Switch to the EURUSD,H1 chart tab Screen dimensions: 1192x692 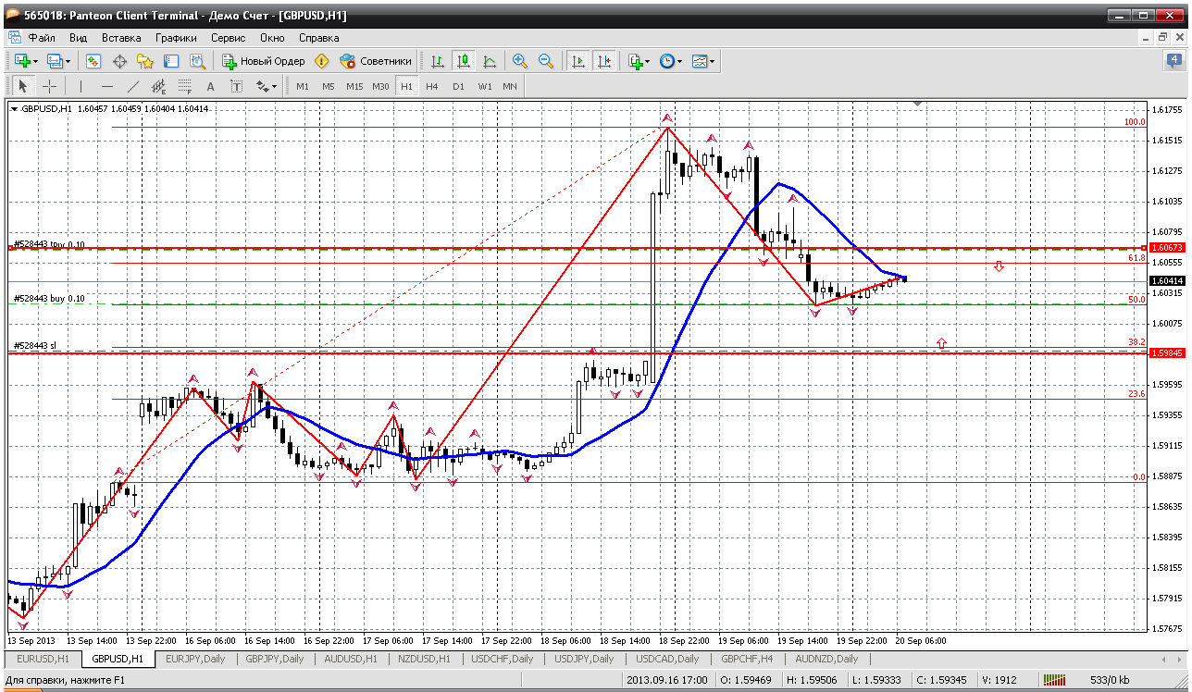point(43,659)
